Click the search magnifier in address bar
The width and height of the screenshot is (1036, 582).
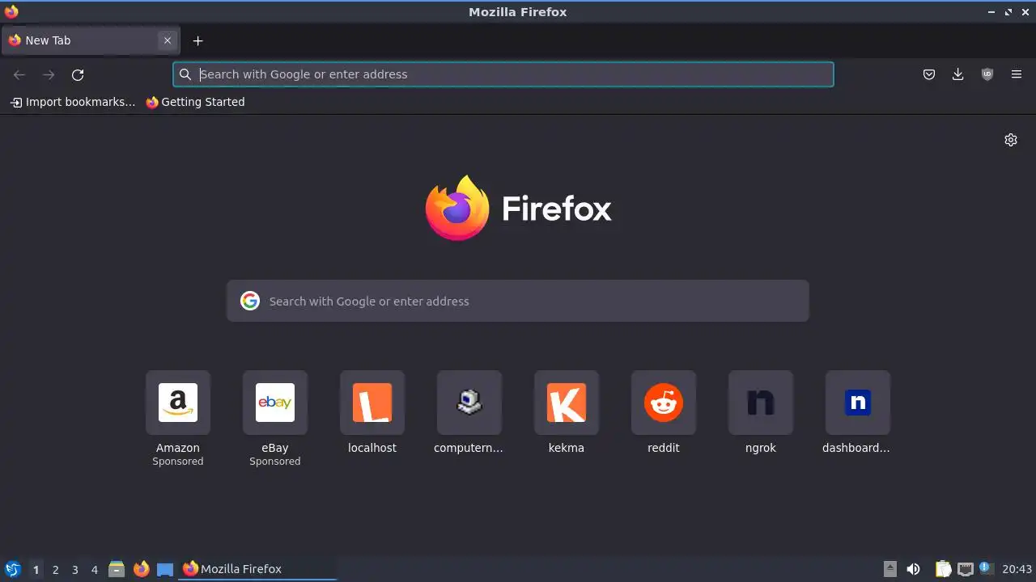(185, 74)
